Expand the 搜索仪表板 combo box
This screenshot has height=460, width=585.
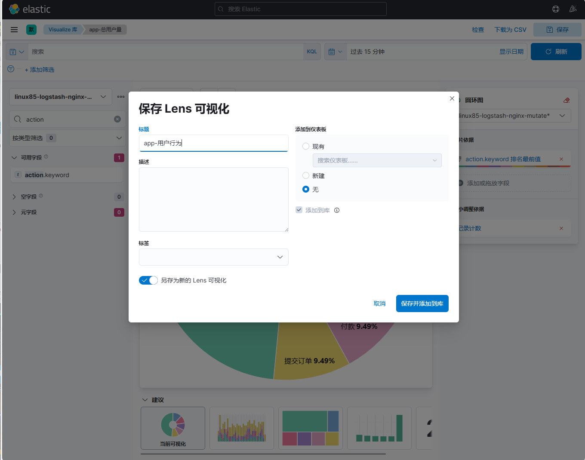(x=377, y=160)
